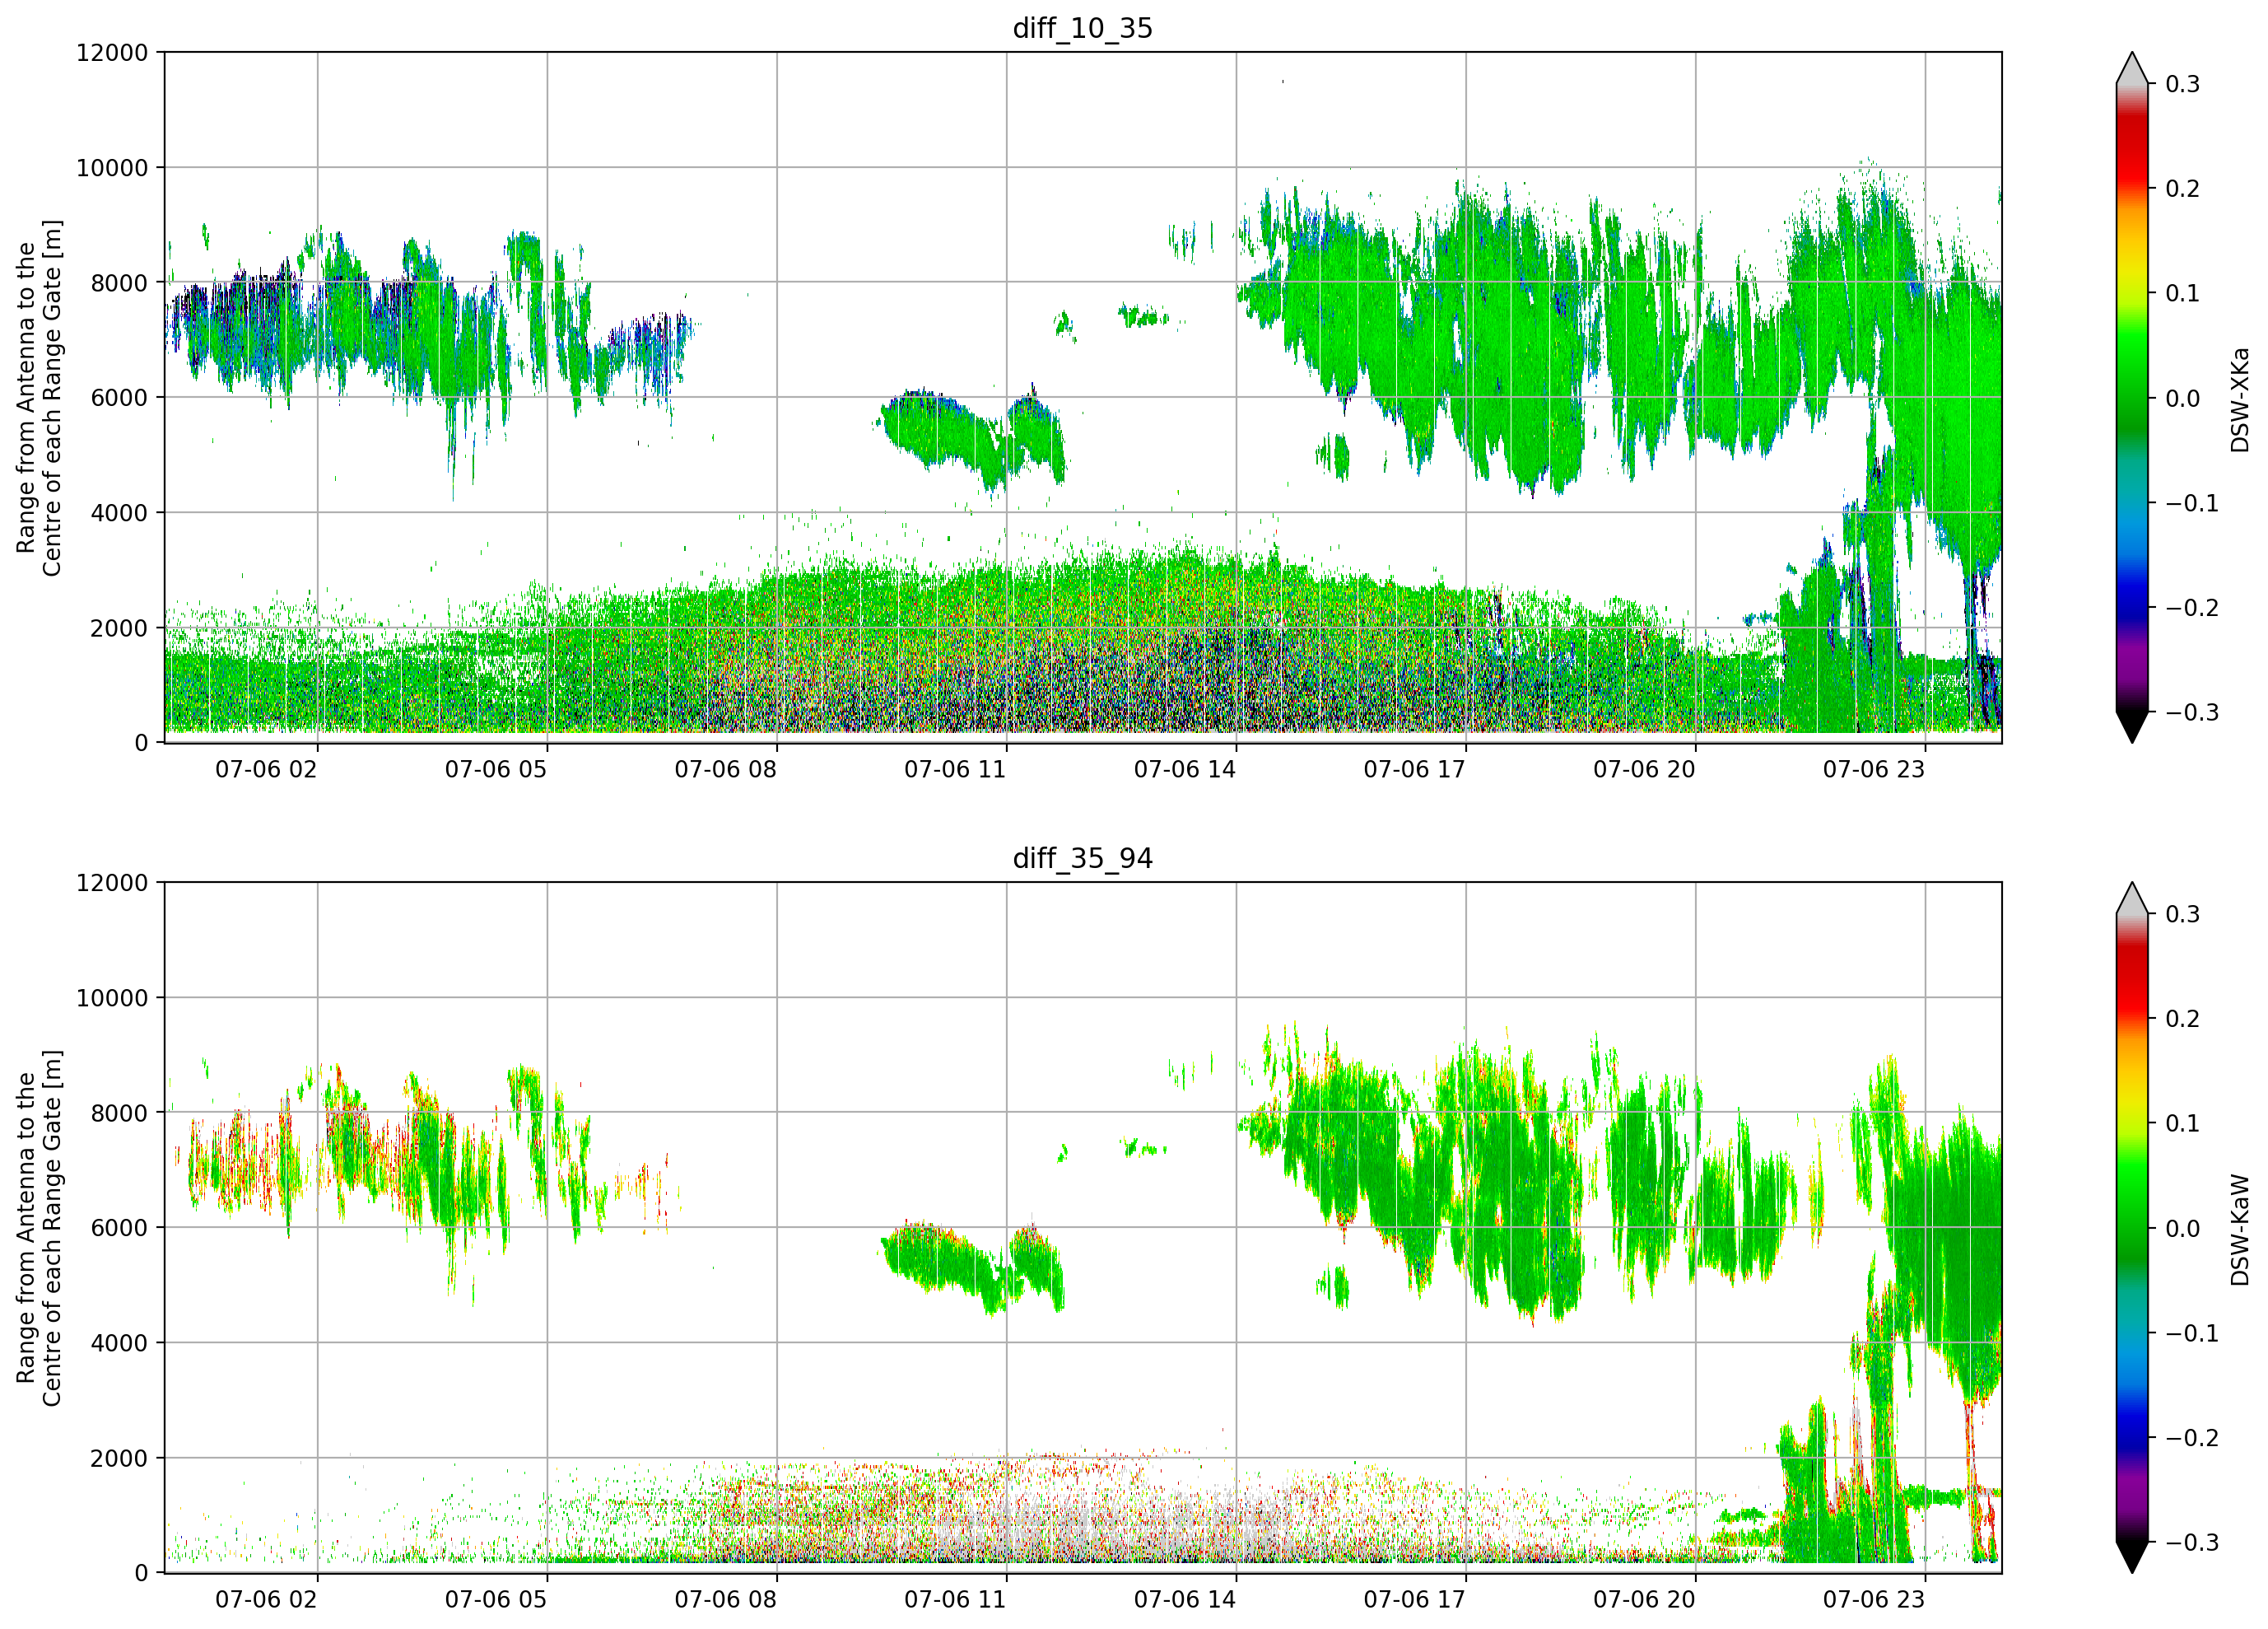Click the 0 y-tick in diff_10_35 plot
Image resolution: width=2268 pixels, height=1629 pixels.
click(141, 743)
